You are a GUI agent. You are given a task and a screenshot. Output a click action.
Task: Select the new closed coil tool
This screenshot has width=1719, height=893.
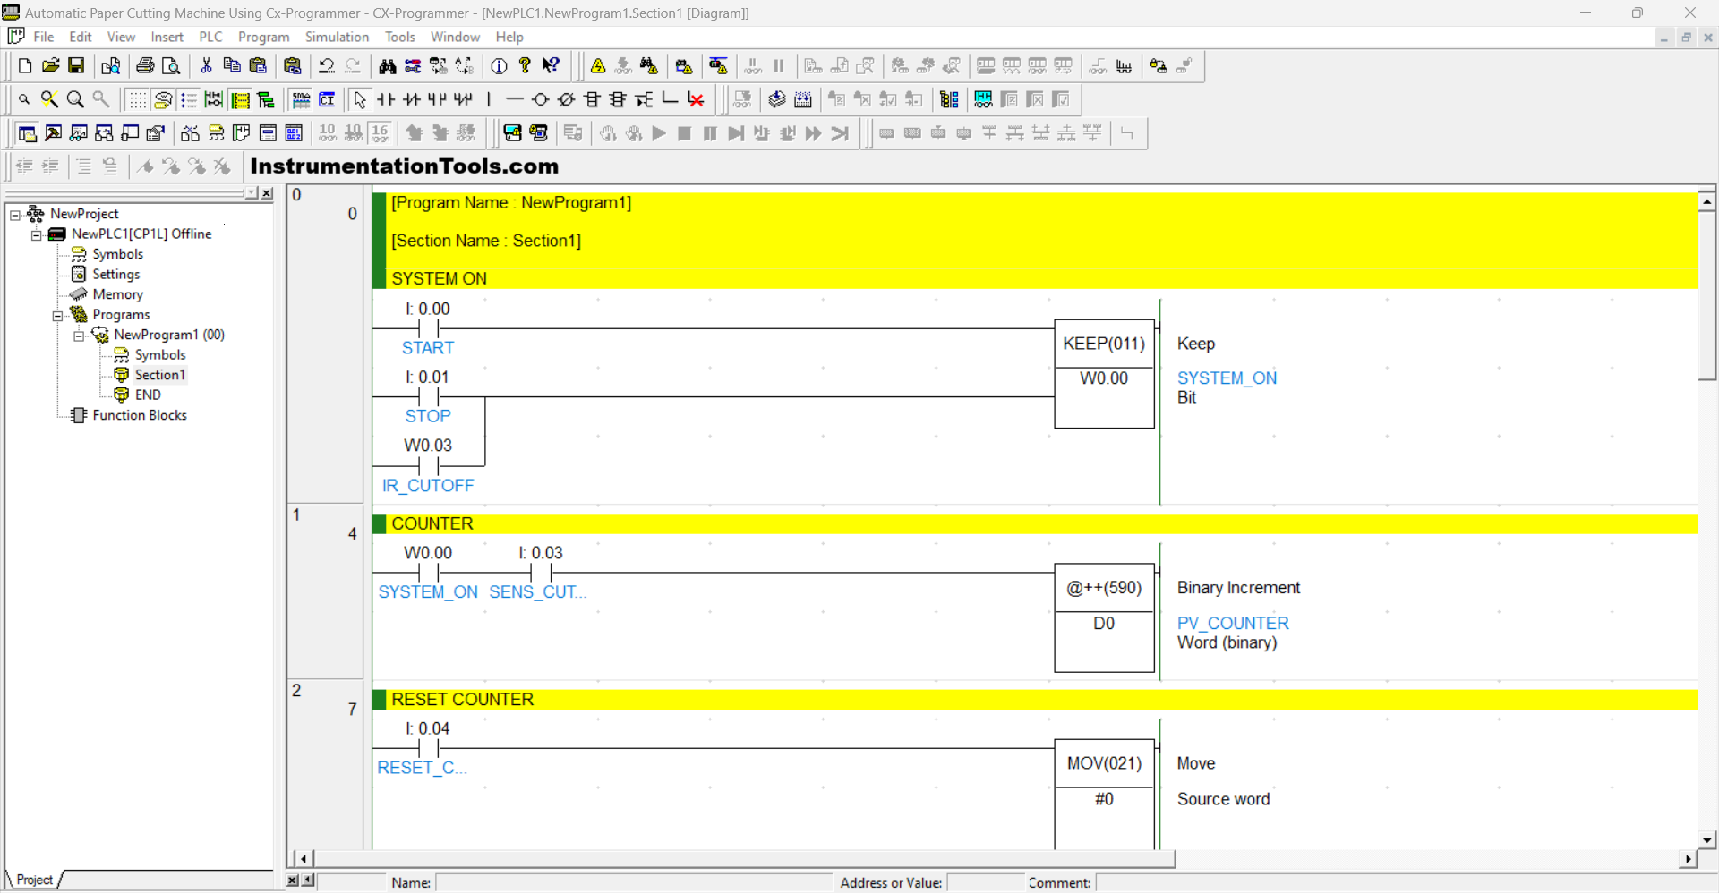tap(567, 99)
